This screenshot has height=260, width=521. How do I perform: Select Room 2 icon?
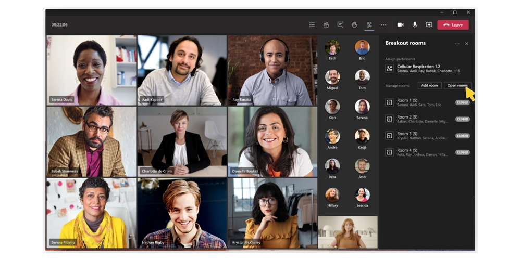[x=389, y=119]
